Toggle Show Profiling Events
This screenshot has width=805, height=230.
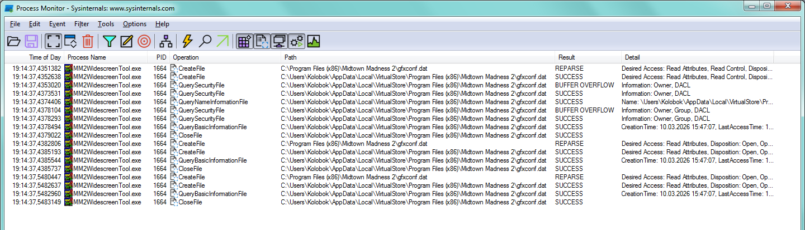pos(314,41)
